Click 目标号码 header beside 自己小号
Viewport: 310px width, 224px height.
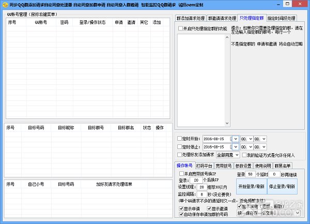point(66,184)
